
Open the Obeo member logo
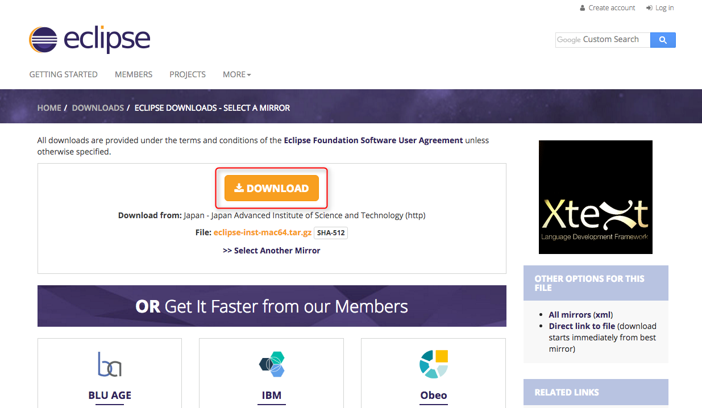(x=434, y=364)
